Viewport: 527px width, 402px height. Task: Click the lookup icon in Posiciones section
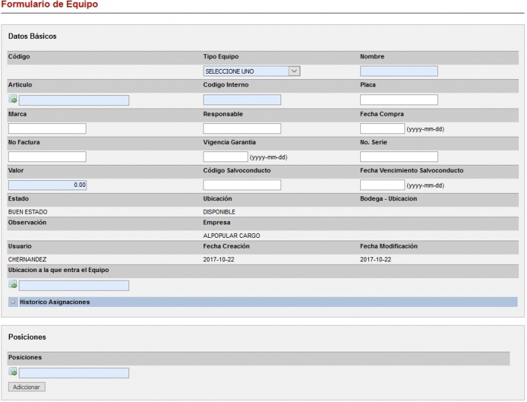point(13,373)
